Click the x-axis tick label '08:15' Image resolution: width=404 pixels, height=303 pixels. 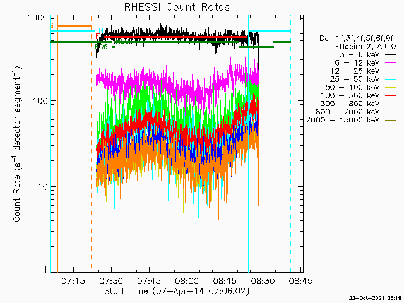225,281
